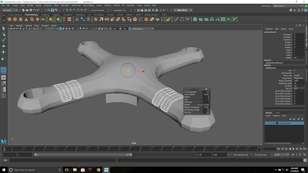Activate the Move tool in the toolbox
This screenshot has width=308, height=173.
point(3,46)
